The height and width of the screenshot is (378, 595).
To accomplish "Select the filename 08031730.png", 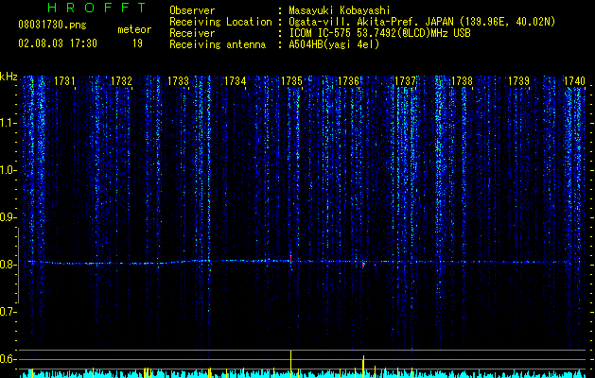I will click(x=52, y=26).
